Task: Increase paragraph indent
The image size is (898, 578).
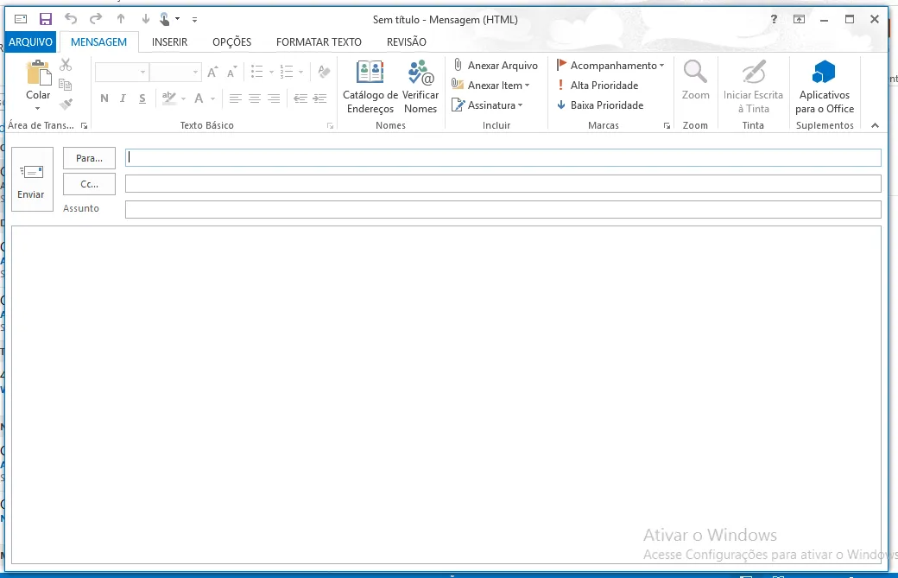Action: (x=319, y=98)
